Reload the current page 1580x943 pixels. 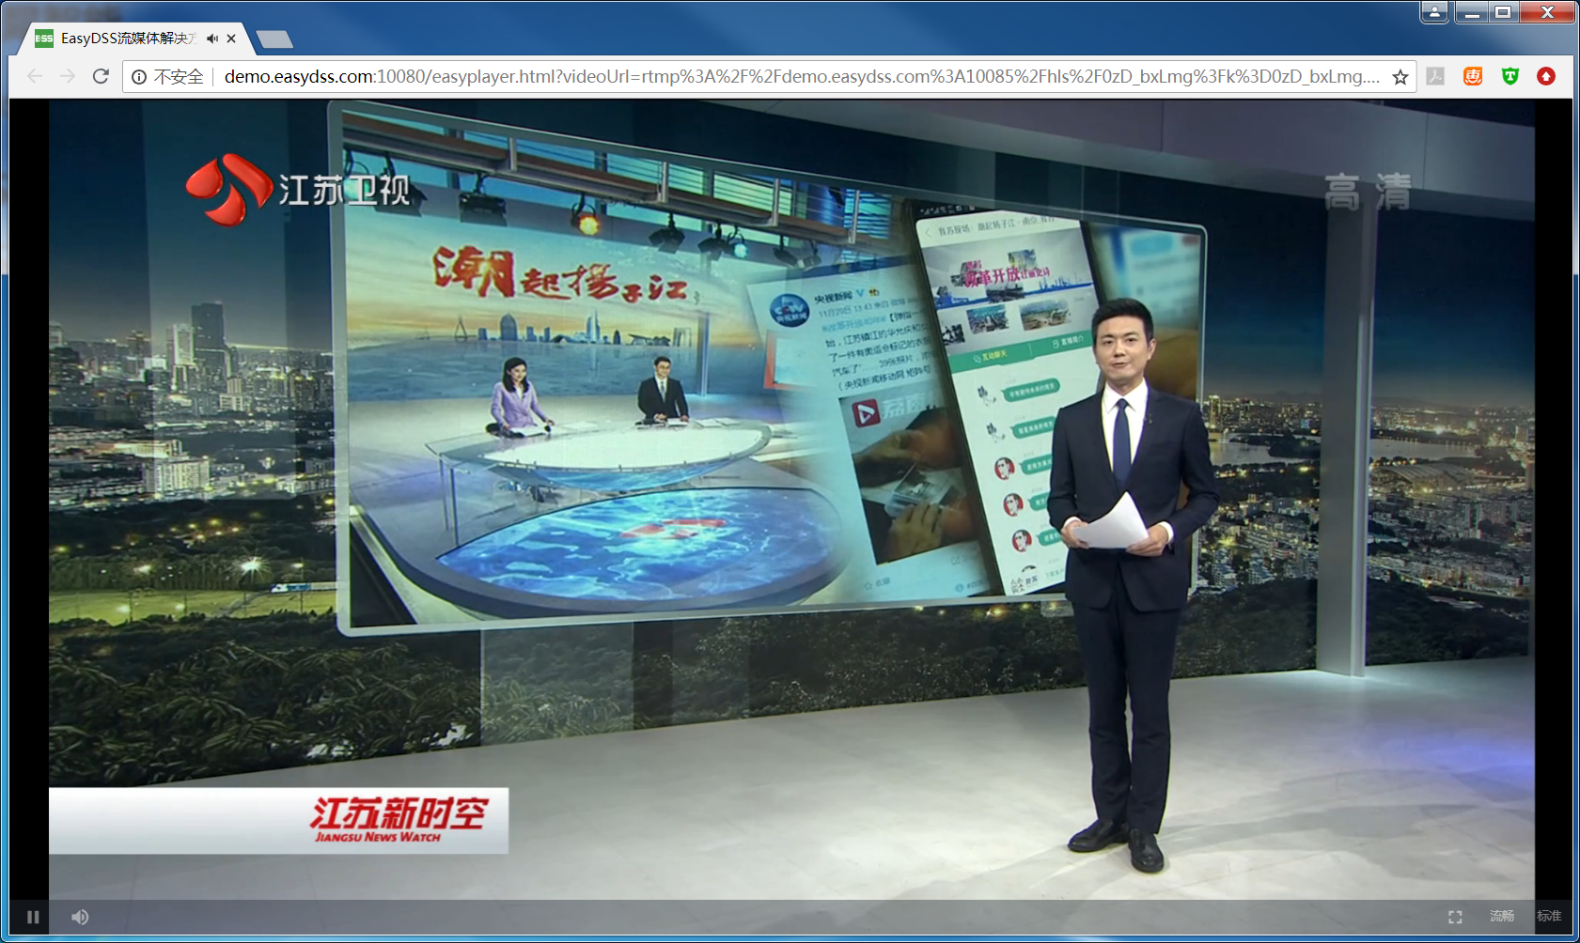101,76
